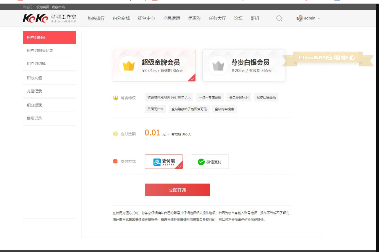
Task: Click the 收藏本站 link
Action: pyautogui.click(x=58, y=7)
